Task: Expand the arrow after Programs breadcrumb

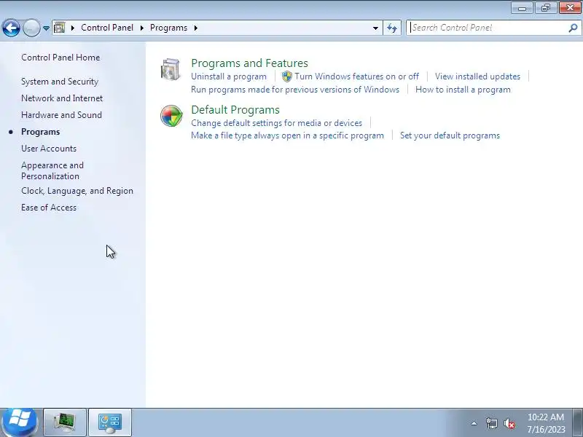Action: [x=195, y=28]
